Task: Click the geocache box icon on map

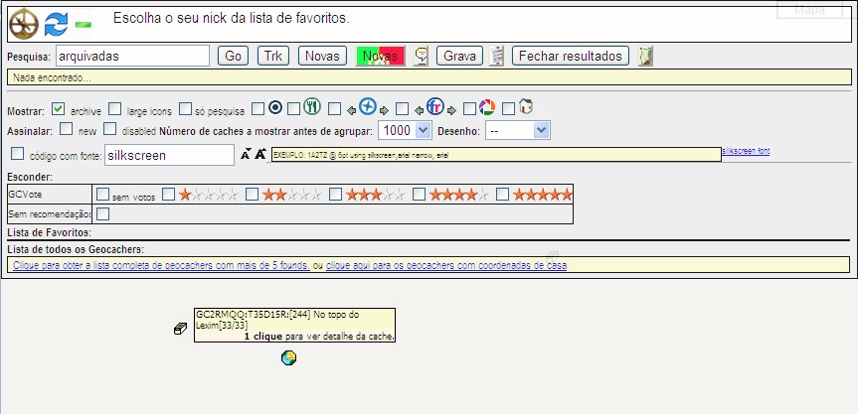Action: click(x=180, y=329)
